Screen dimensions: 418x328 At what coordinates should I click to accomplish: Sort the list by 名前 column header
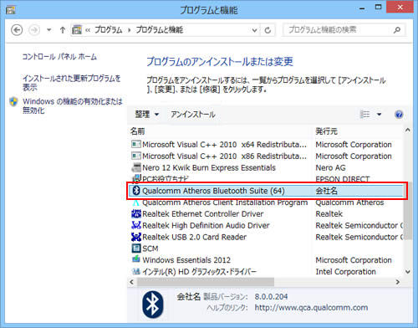(x=138, y=131)
